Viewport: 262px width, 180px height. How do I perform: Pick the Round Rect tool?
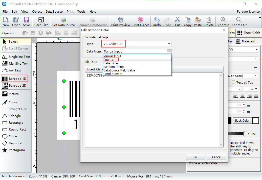tap(16, 130)
